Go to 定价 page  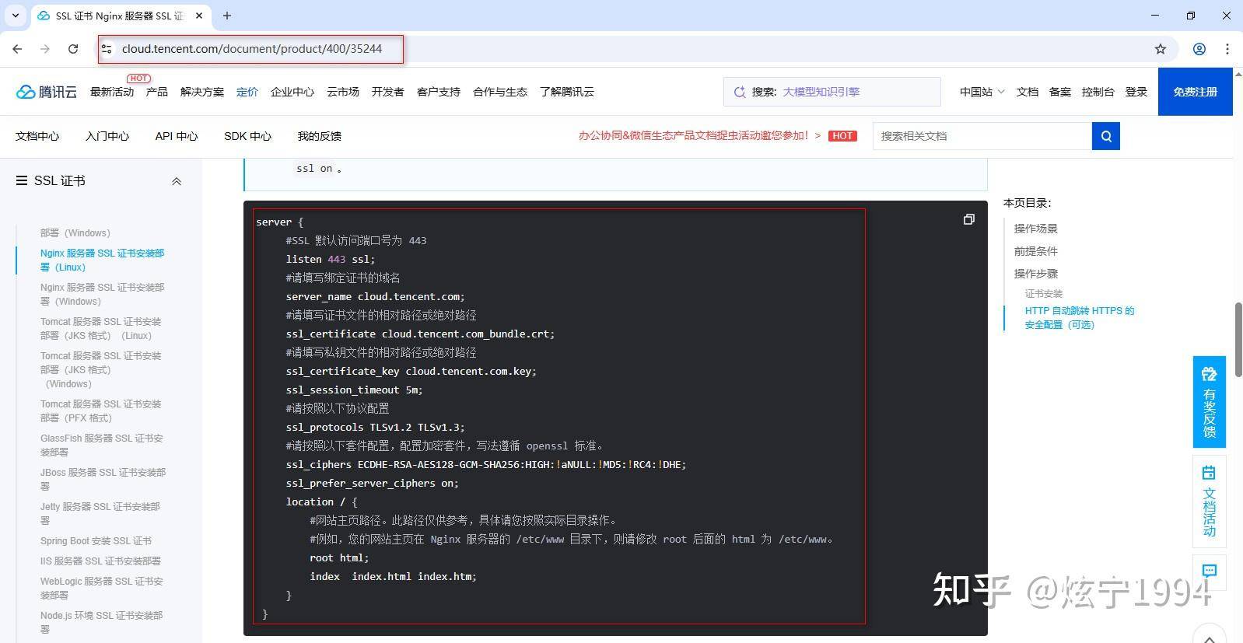247,92
